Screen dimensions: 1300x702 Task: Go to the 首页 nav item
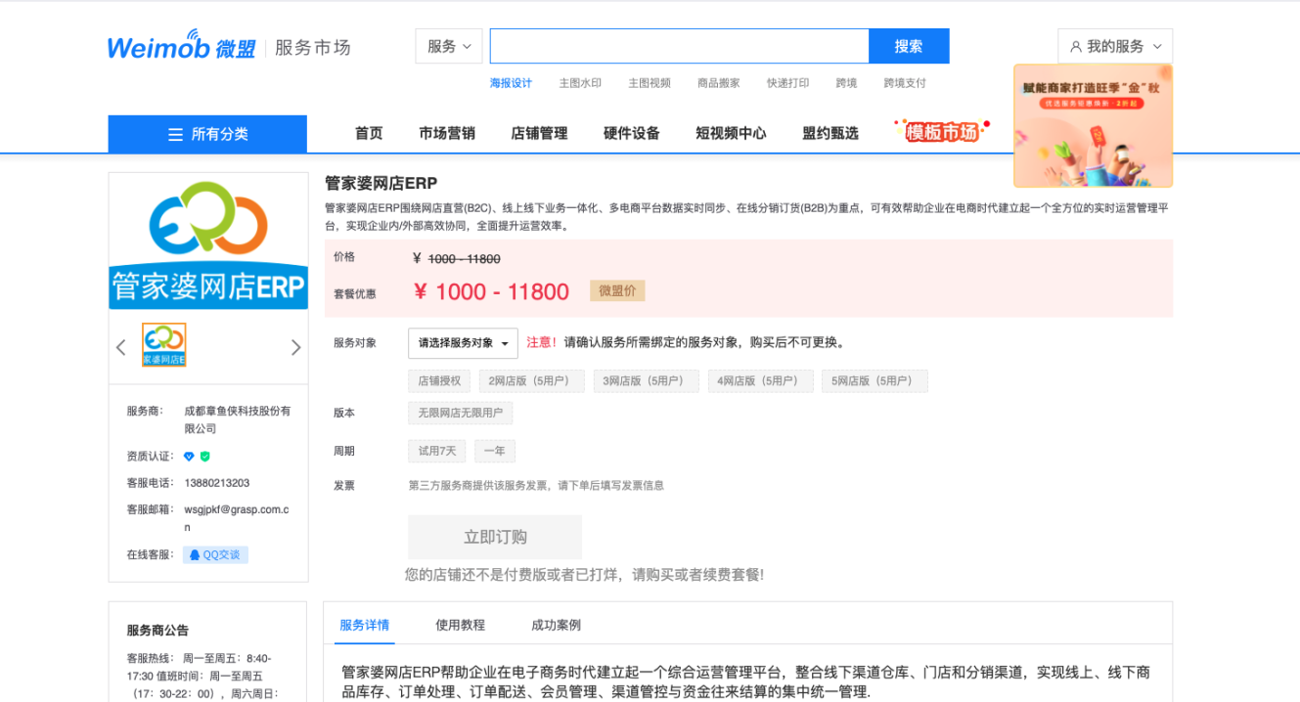[369, 134]
